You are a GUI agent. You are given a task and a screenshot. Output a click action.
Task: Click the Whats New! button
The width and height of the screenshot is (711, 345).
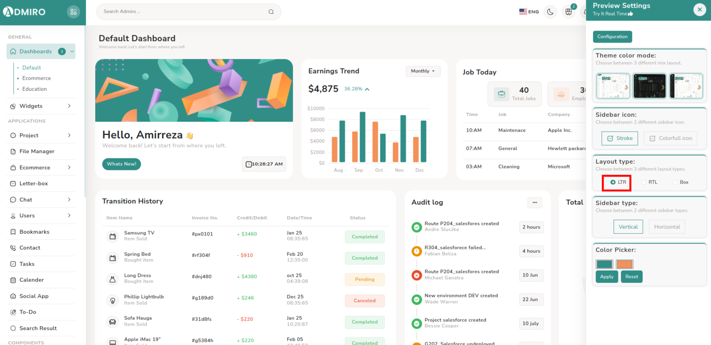point(121,164)
